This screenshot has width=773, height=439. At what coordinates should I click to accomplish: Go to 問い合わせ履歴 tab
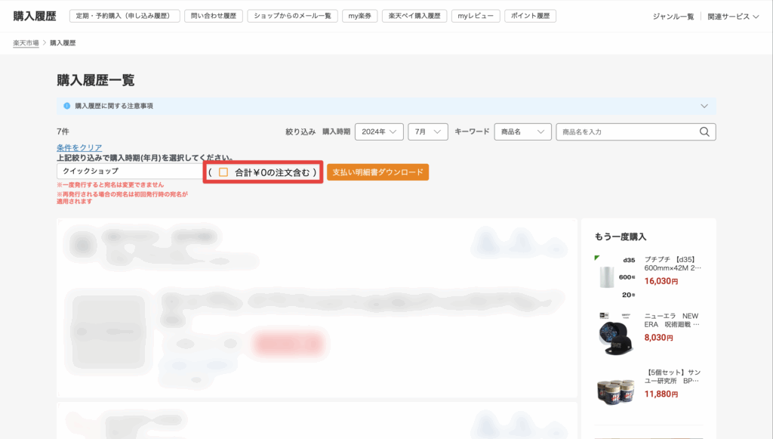coord(214,16)
